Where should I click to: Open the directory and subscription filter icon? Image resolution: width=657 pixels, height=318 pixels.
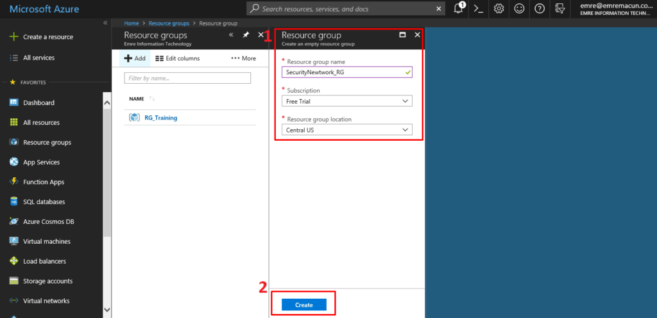click(x=559, y=9)
